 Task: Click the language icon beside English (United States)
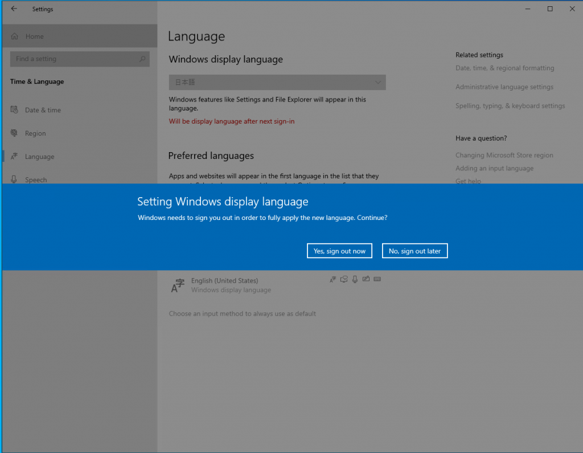click(178, 285)
